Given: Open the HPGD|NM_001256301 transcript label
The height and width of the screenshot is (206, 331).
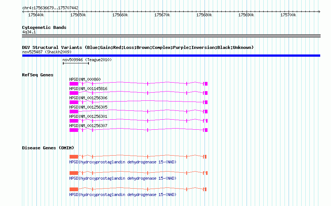Looking at the screenshot, I should coord(88,116).
